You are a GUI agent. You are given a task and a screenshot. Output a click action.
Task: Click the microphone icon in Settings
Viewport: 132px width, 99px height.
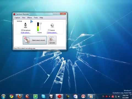tap(26, 25)
